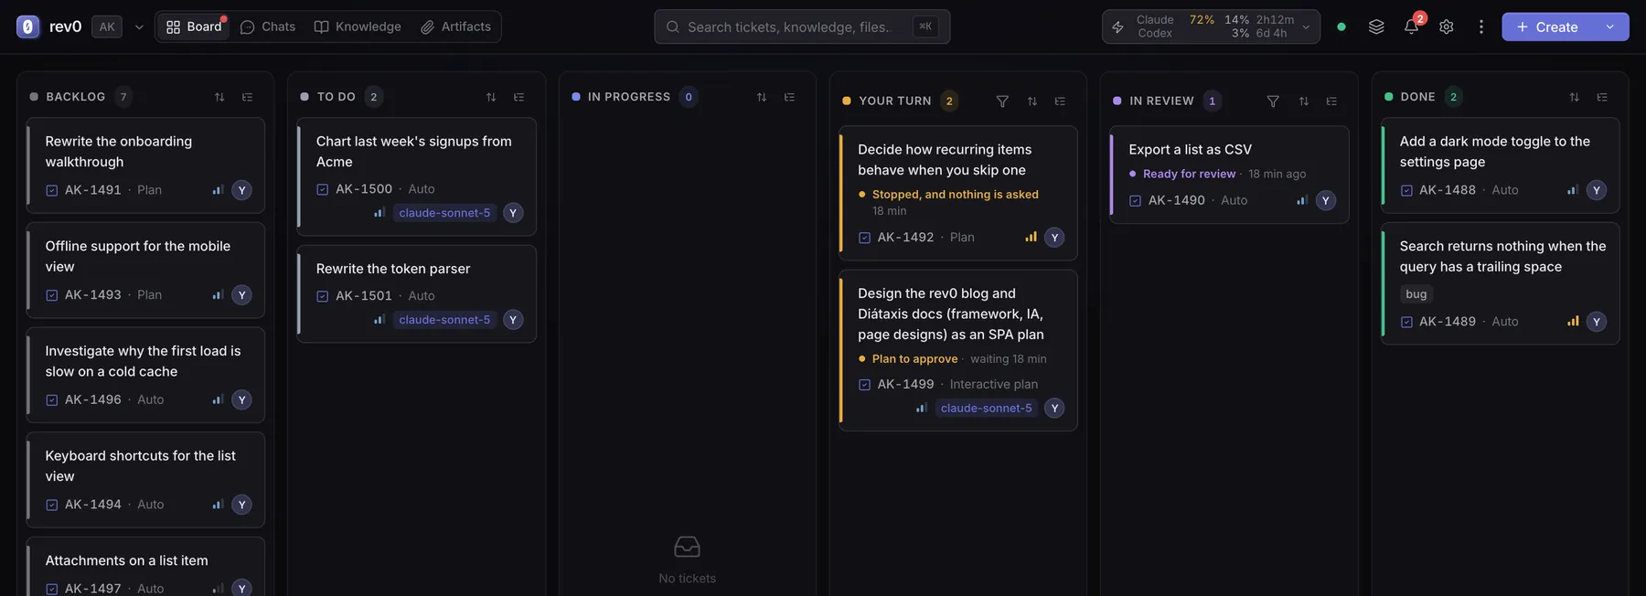Click the green online status dot

pyautogui.click(x=1341, y=27)
